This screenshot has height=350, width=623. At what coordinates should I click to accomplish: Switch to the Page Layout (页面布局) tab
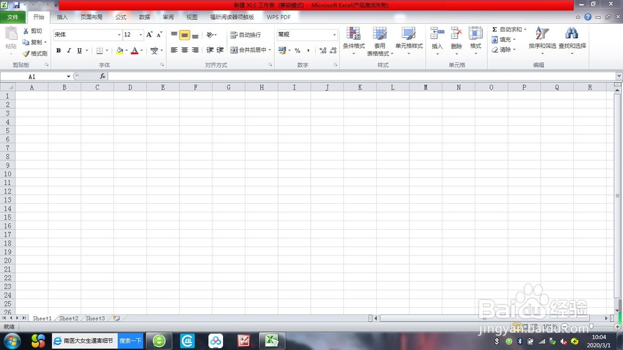point(92,17)
